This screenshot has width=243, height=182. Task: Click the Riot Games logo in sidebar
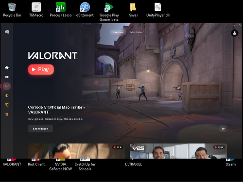[7, 32]
